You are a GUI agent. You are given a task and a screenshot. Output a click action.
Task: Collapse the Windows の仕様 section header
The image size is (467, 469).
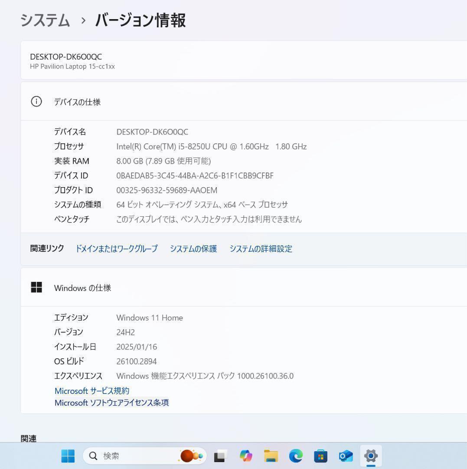[x=244, y=287]
